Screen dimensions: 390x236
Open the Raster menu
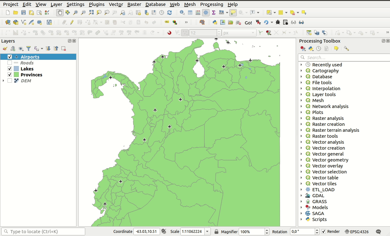(134, 4)
